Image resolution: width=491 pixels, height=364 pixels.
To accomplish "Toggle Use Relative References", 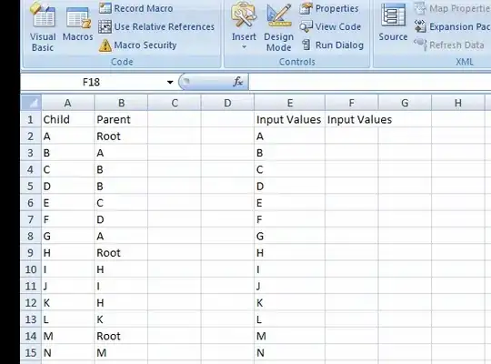I will tap(156, 27).
